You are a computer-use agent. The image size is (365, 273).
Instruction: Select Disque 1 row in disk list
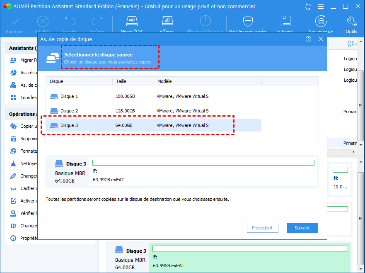pos(154,96)
